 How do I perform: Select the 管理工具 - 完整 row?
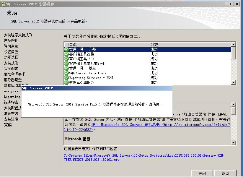(148, 49)
